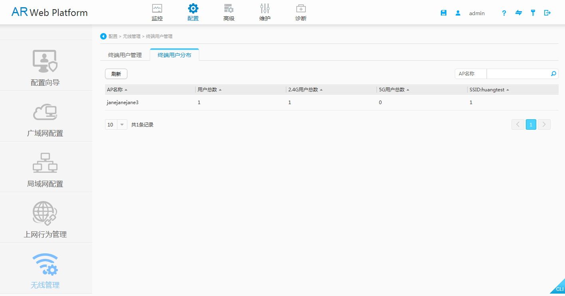Click the AP名称 search input field
565x296 pixels.
518,74
